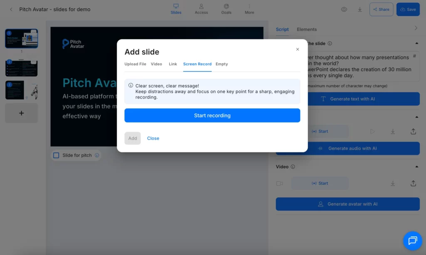Switch to the Upload File tab
Screen dimensions: 426x255
[x=135, y=64]
